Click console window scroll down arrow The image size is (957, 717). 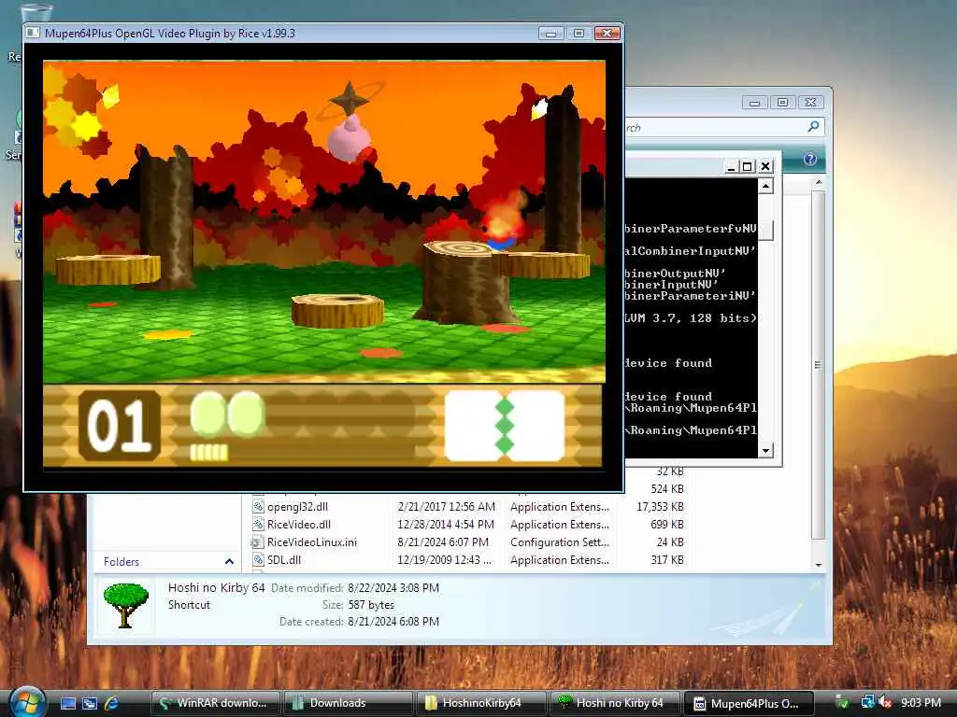click(x=766, y=451)
